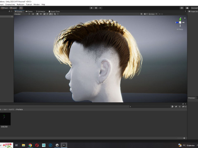The image size is (198, 148).
Task: Open Opera browser from the taskbar
Action: 37,145
